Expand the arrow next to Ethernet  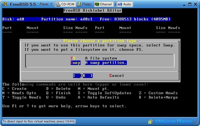[x=115, y=4]
